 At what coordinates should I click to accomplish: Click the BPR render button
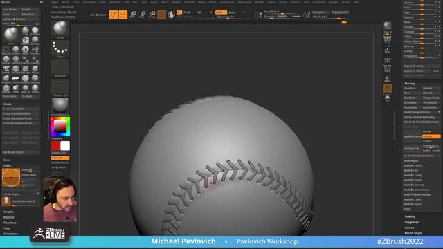388,26
